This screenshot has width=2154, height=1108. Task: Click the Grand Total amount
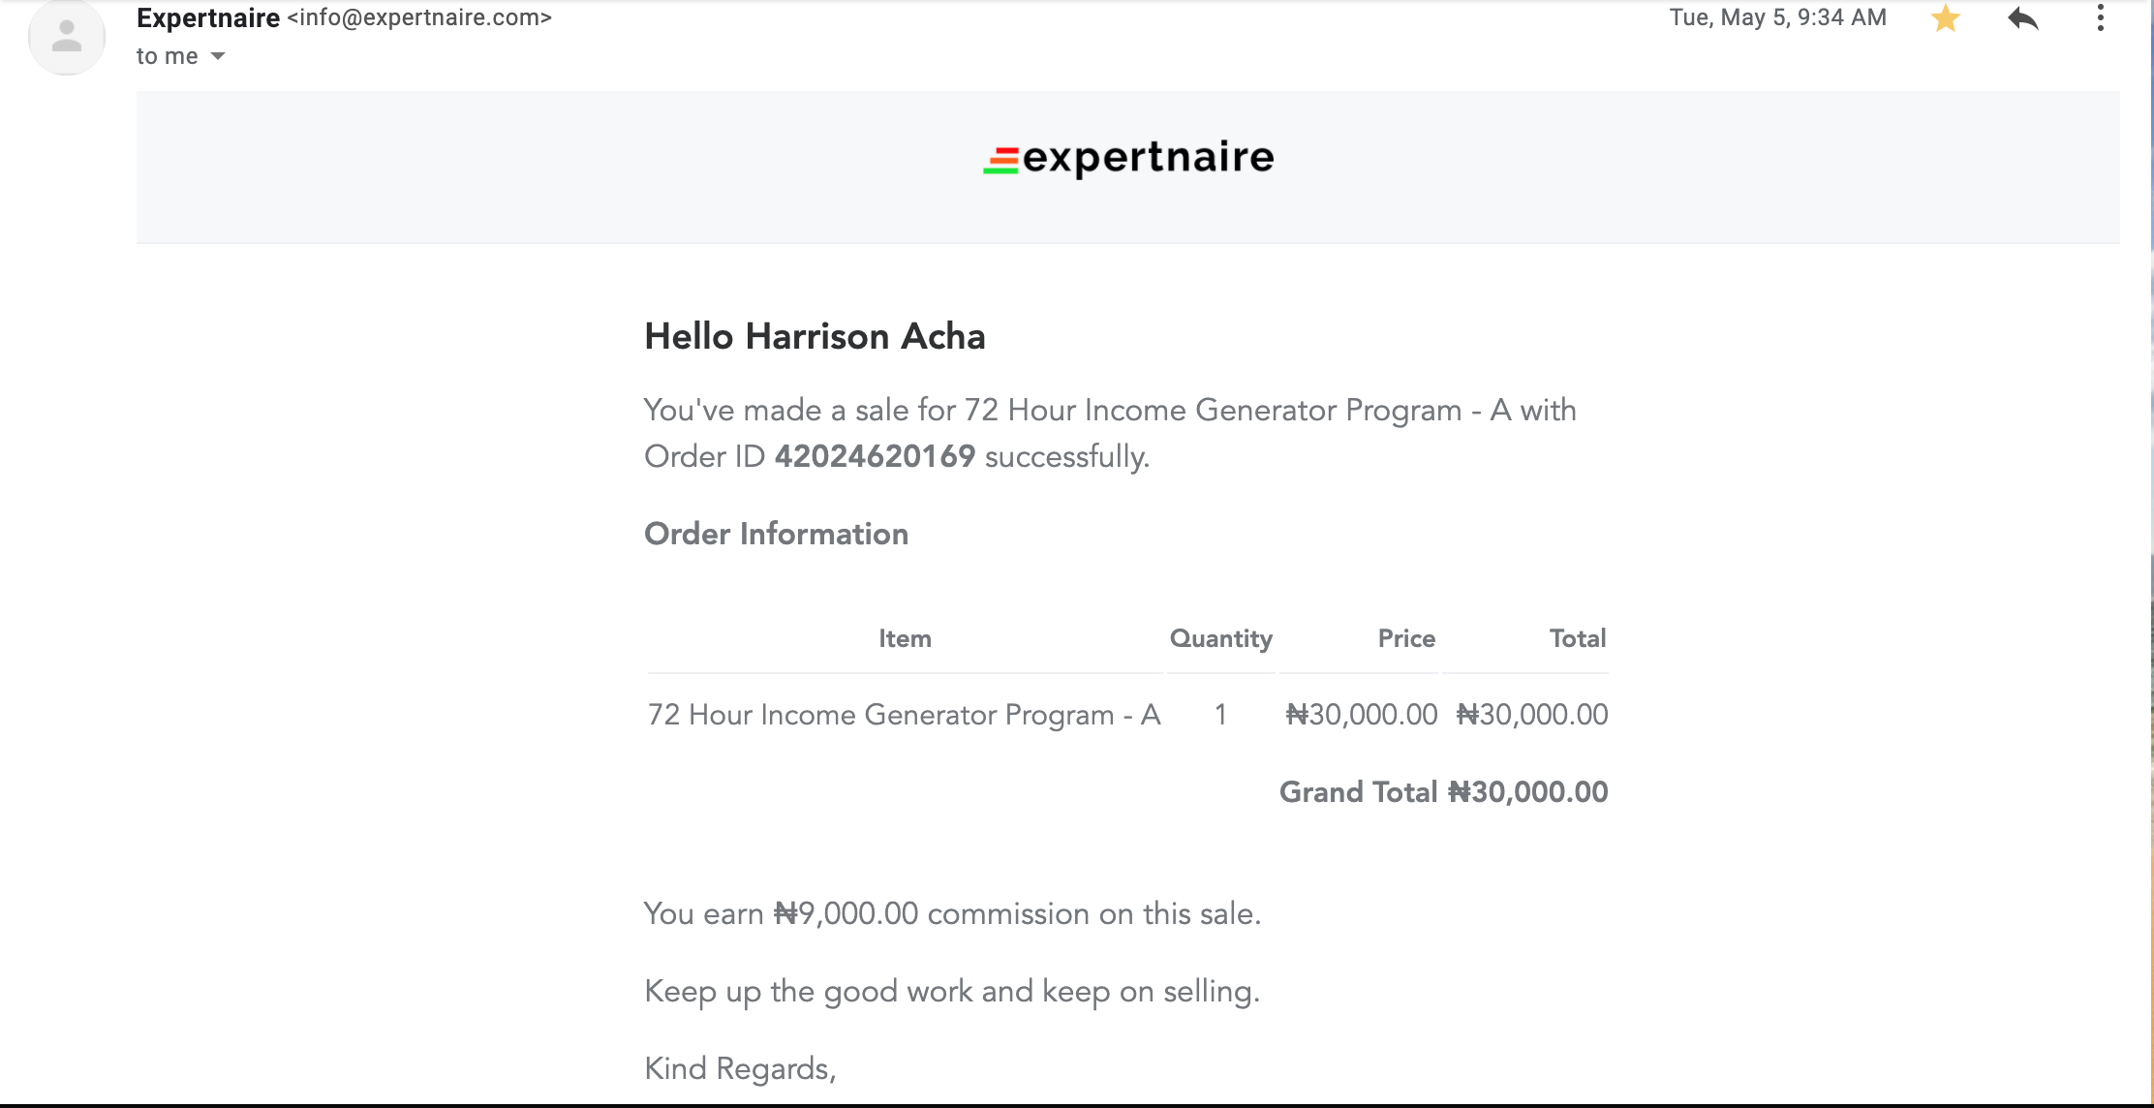point(1527,792)
